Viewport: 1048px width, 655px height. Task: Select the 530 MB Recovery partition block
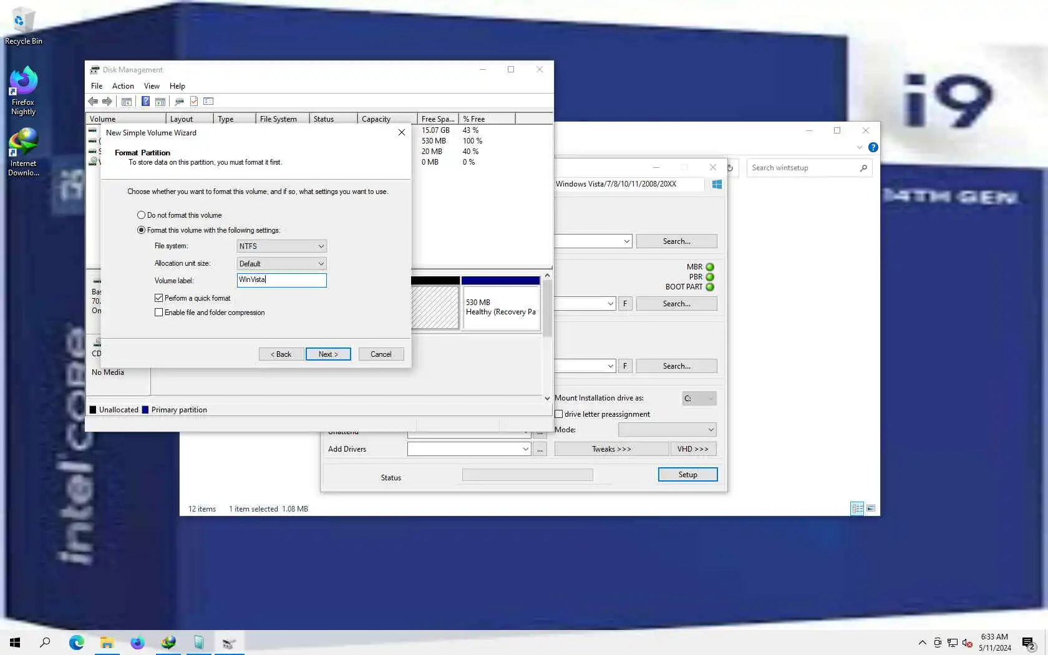tap(501, 303)
